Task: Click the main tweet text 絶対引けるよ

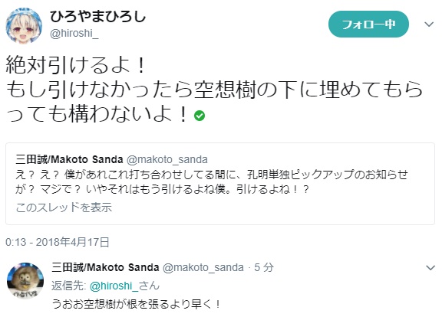Action: click(x=75, y=64)
